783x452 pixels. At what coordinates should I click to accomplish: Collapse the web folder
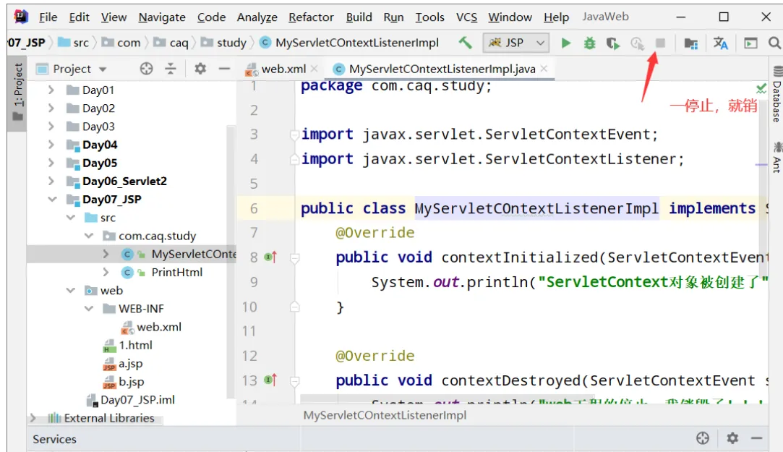(70, 290)
